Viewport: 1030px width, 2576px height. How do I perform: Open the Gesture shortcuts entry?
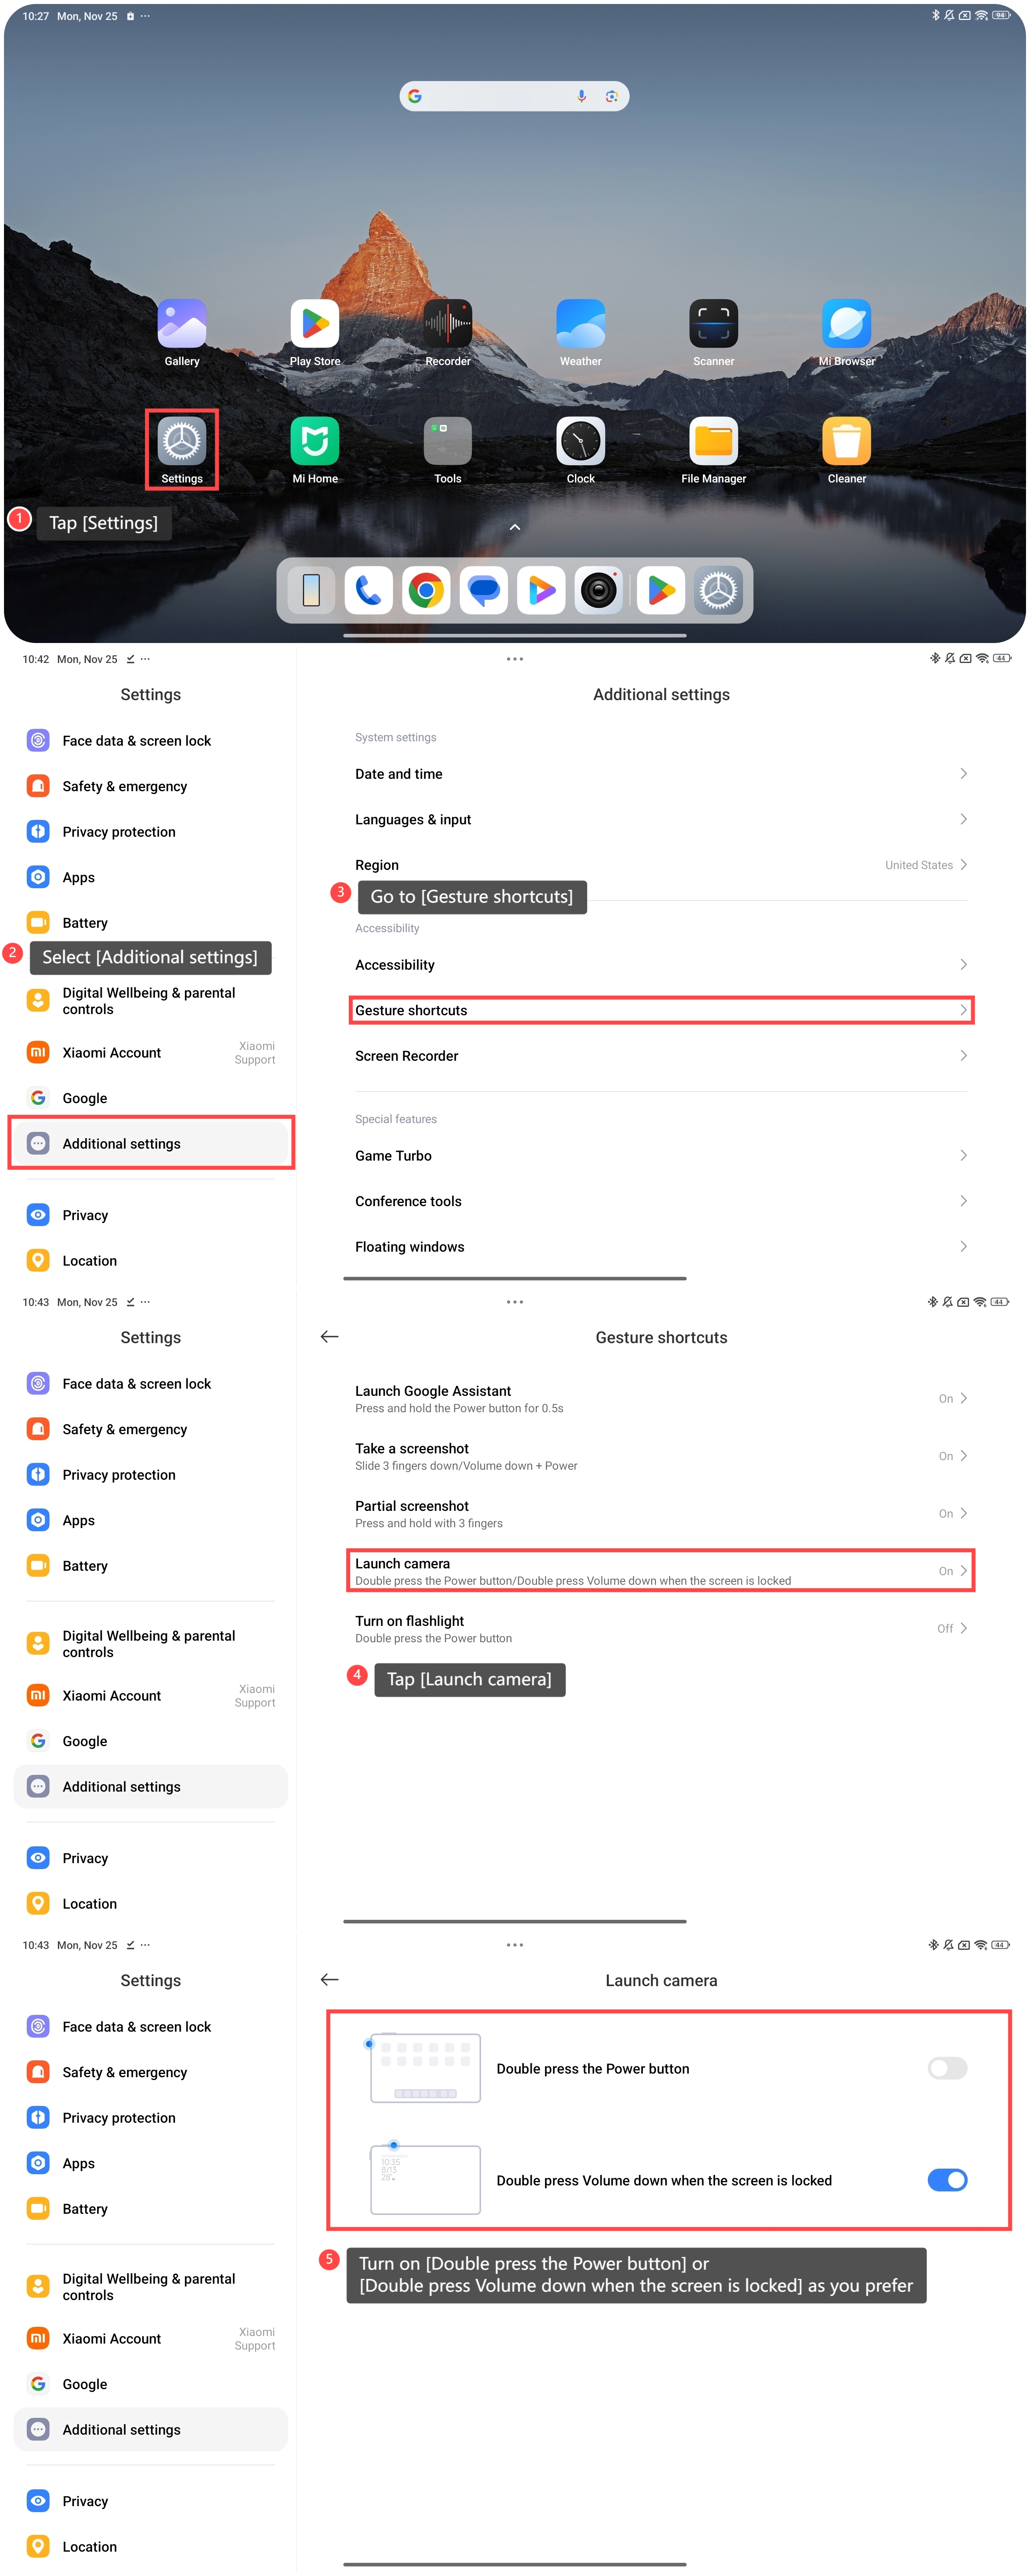tap(661, 1010)
